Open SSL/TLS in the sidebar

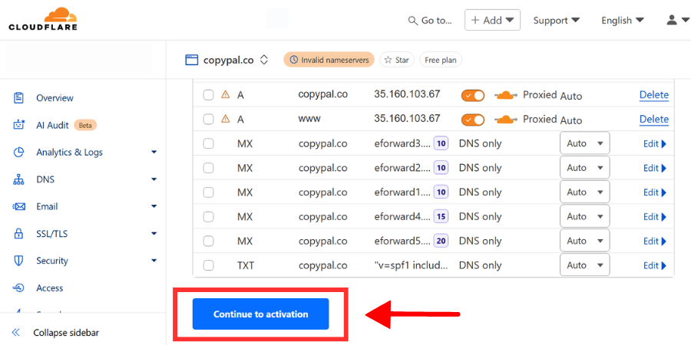52,234
